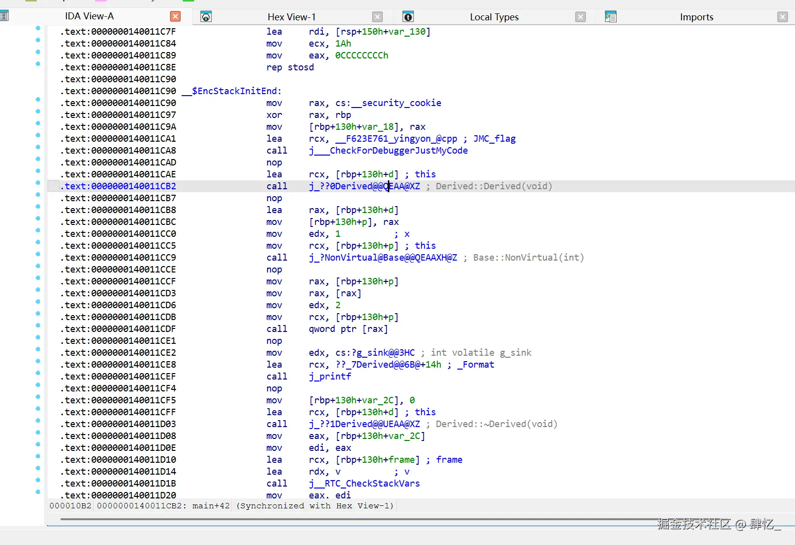Switch to the Hex View-1 tab
Screen dimensions: 795x545
tap(291, 17)
